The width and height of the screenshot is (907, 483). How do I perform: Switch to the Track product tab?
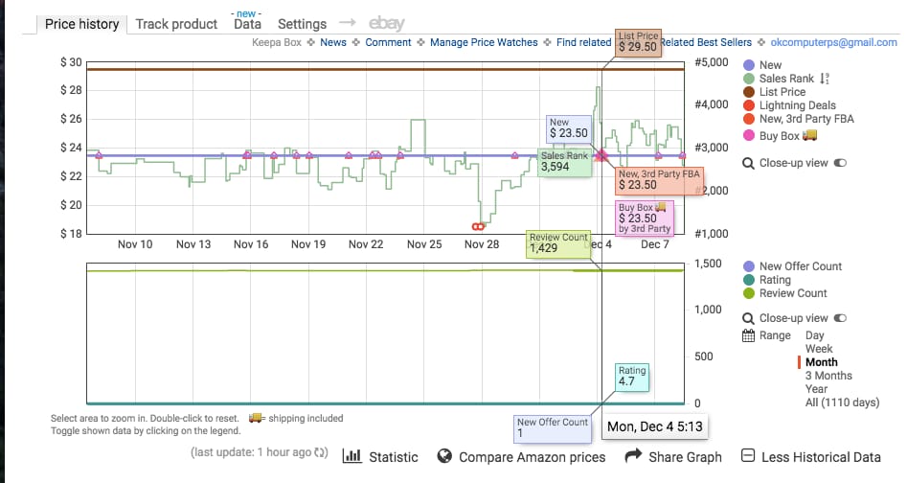[176, 24]
